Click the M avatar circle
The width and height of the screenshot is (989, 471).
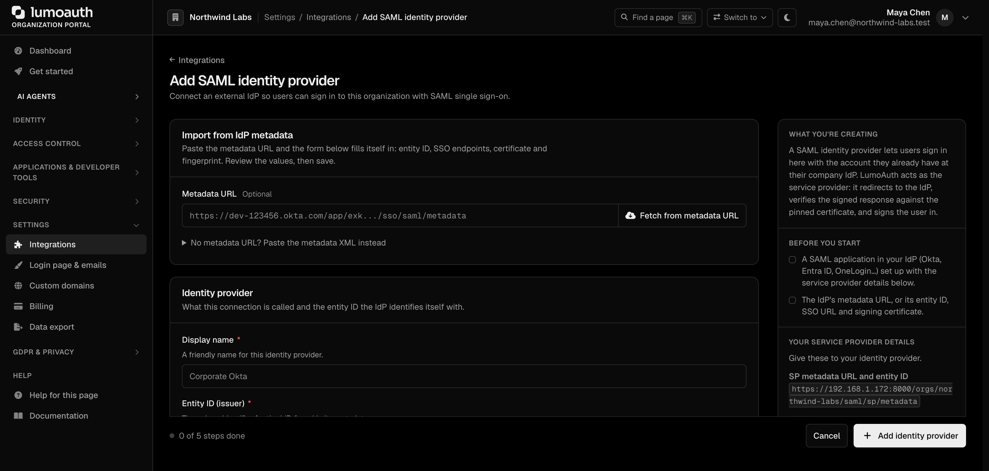pyautogui.click(x=945, y=18)
